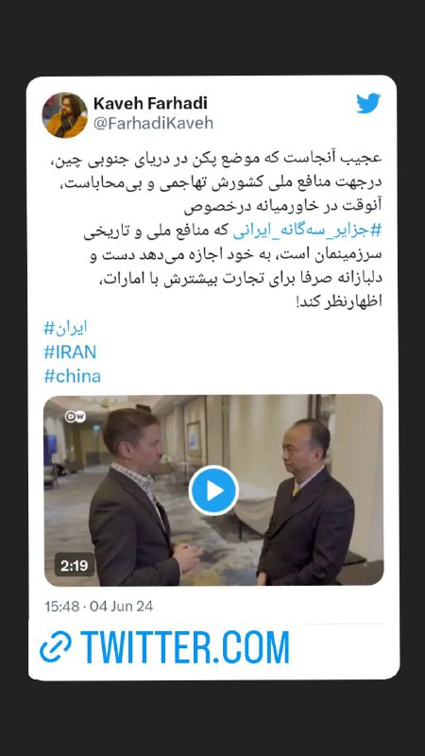
Task: Click the #china hashtag
Action: click(x=73, y=376)
